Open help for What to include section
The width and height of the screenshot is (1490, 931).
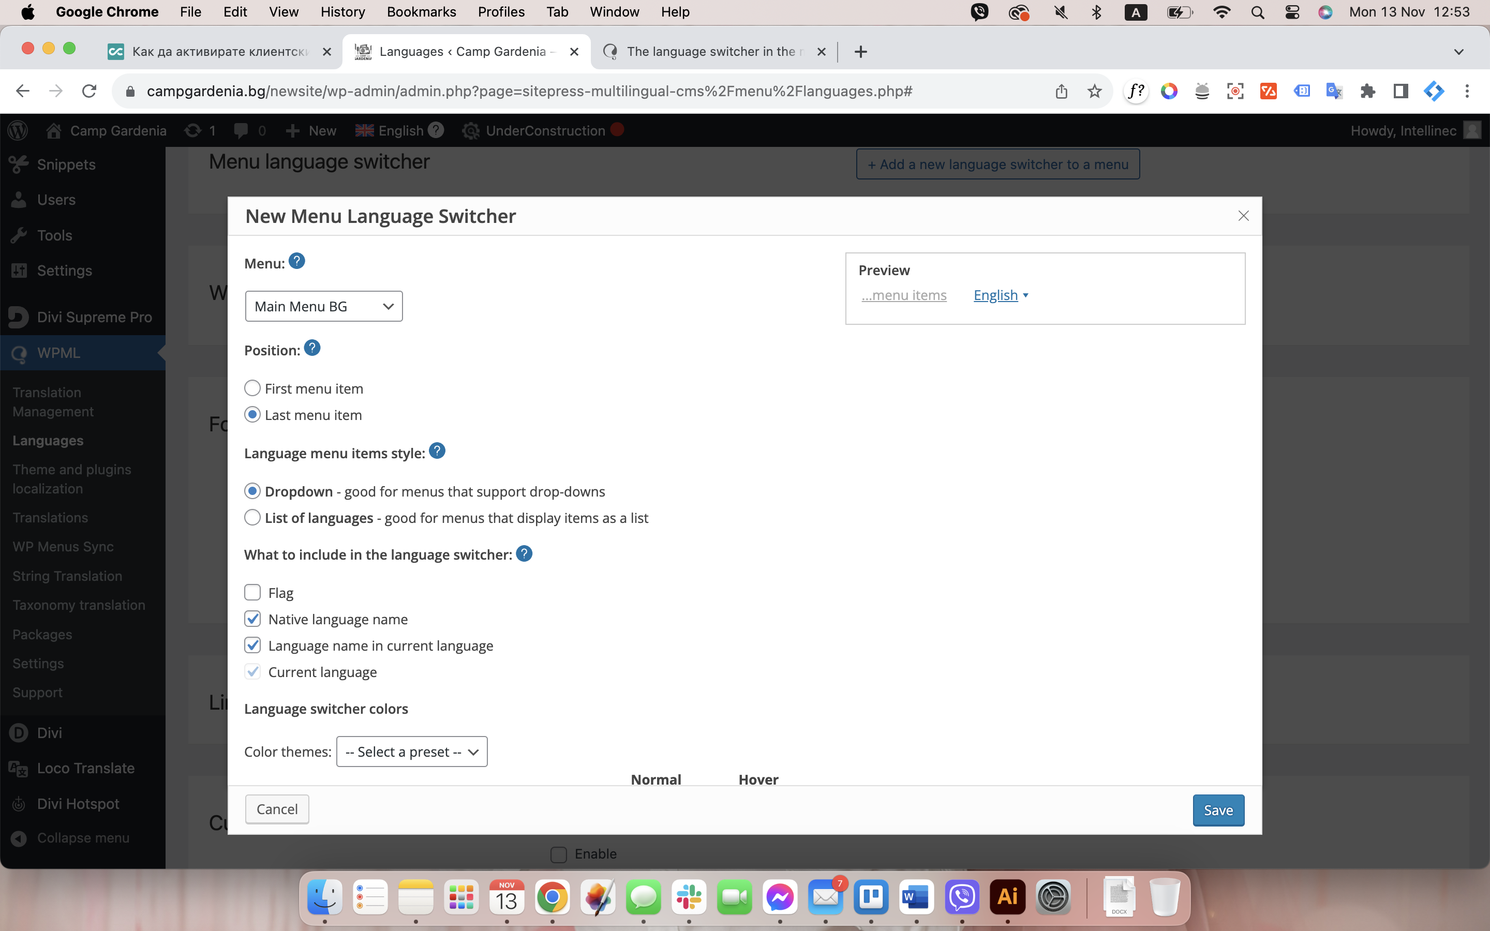[524, 554]
